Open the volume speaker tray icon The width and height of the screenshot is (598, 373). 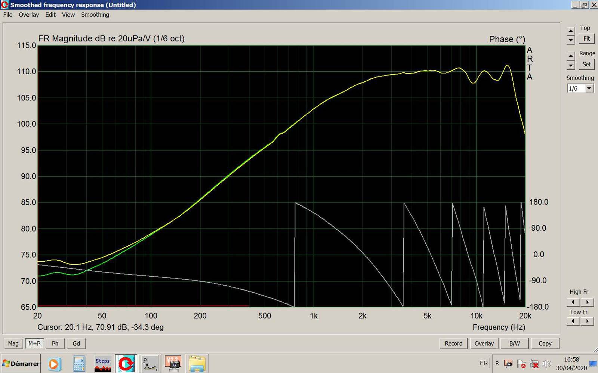pyautogui.click(x=547, y=363)
